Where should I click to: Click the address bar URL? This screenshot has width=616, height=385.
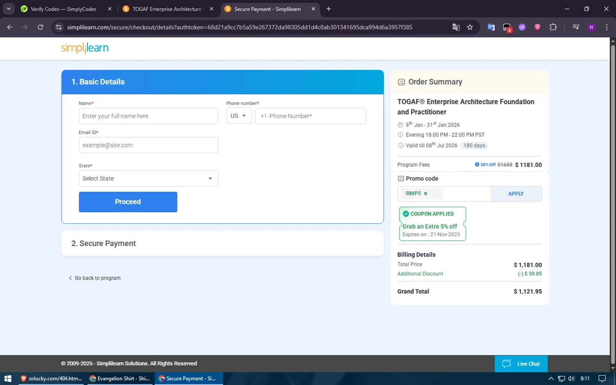[x=239, y=27]
